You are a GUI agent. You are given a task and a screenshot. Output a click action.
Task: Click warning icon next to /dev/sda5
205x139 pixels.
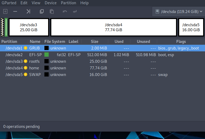(x=26, y=74)
